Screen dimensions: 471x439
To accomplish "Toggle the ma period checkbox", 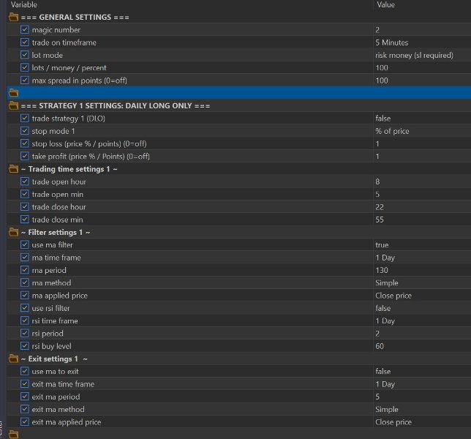I will (25, 270).
